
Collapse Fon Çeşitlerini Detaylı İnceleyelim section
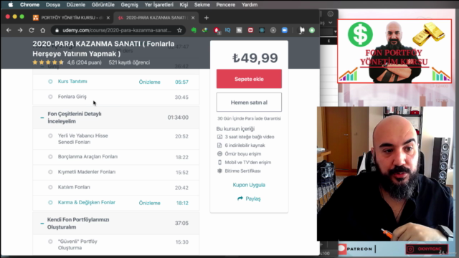click(42, 118)
